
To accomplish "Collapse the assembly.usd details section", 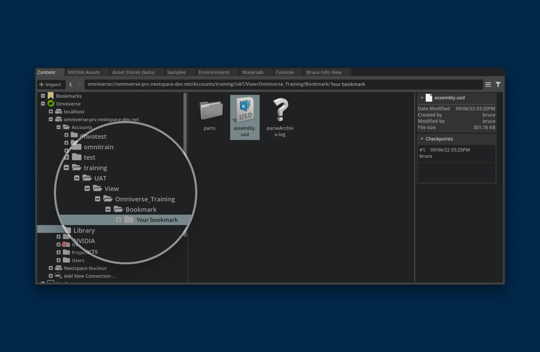I will coord(422,98).
